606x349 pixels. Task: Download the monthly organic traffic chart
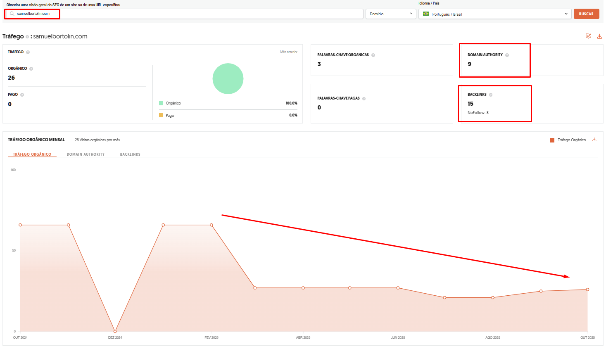tap(594, 140)
